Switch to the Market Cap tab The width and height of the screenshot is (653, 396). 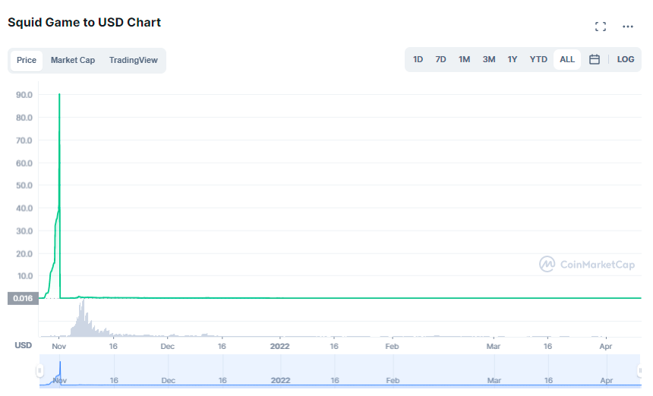[73, 61]
